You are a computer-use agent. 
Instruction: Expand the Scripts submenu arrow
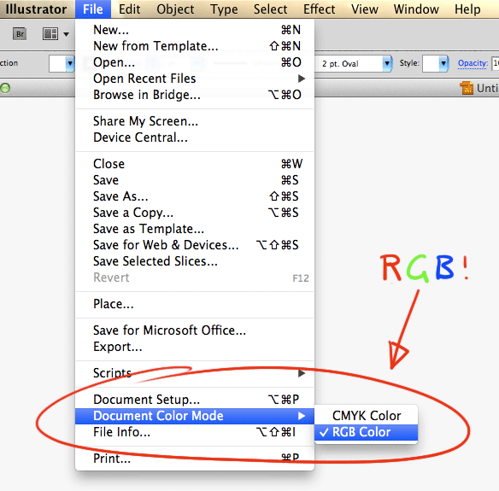(x=302, y=373)
